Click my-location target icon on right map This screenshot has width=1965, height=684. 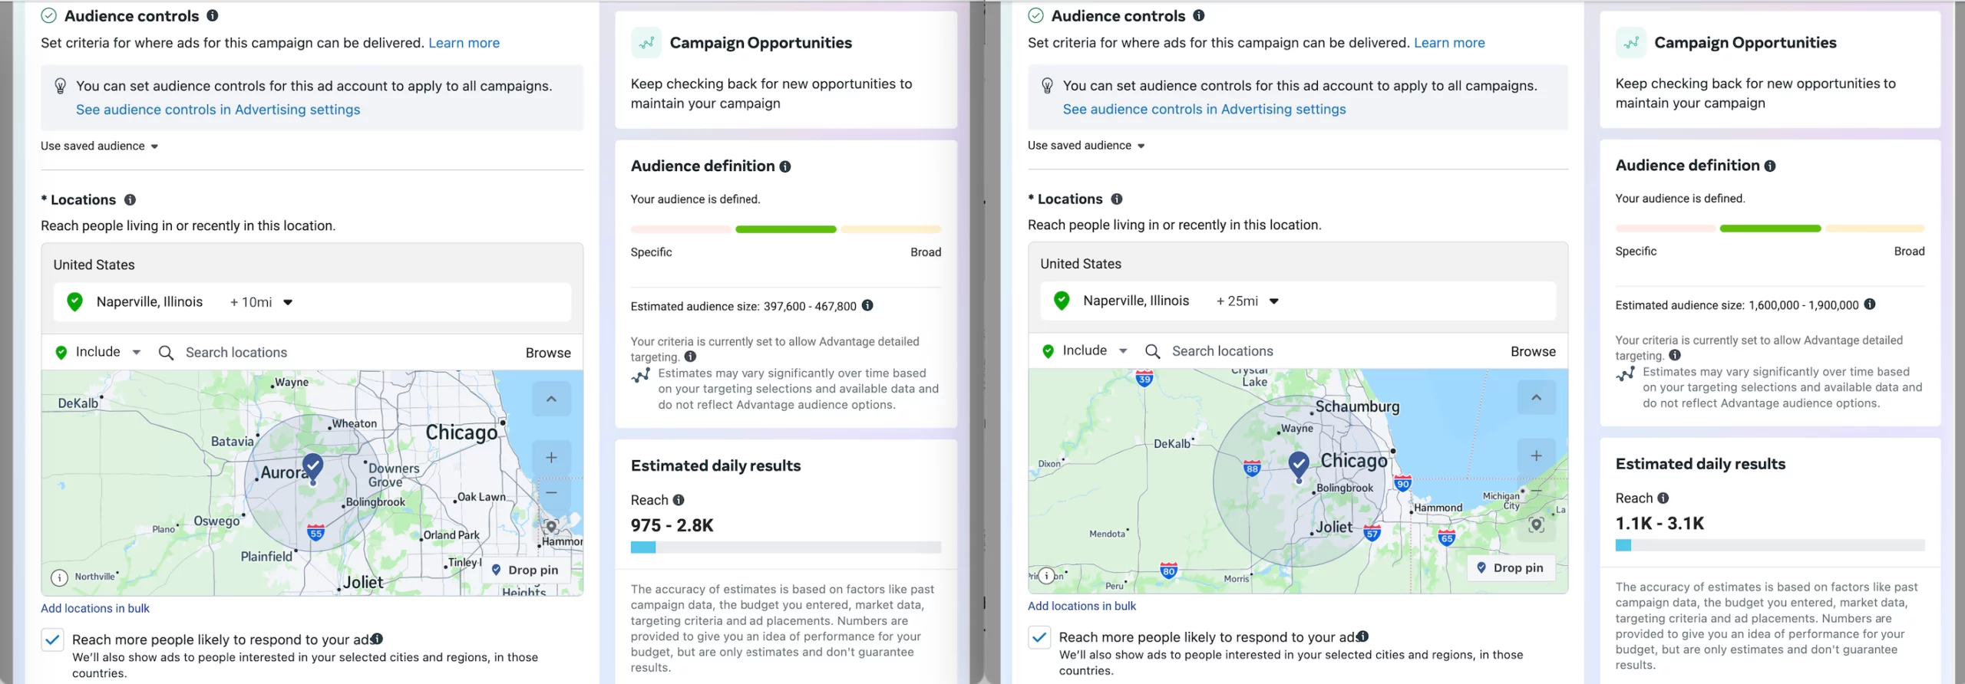click(1537, 525)
